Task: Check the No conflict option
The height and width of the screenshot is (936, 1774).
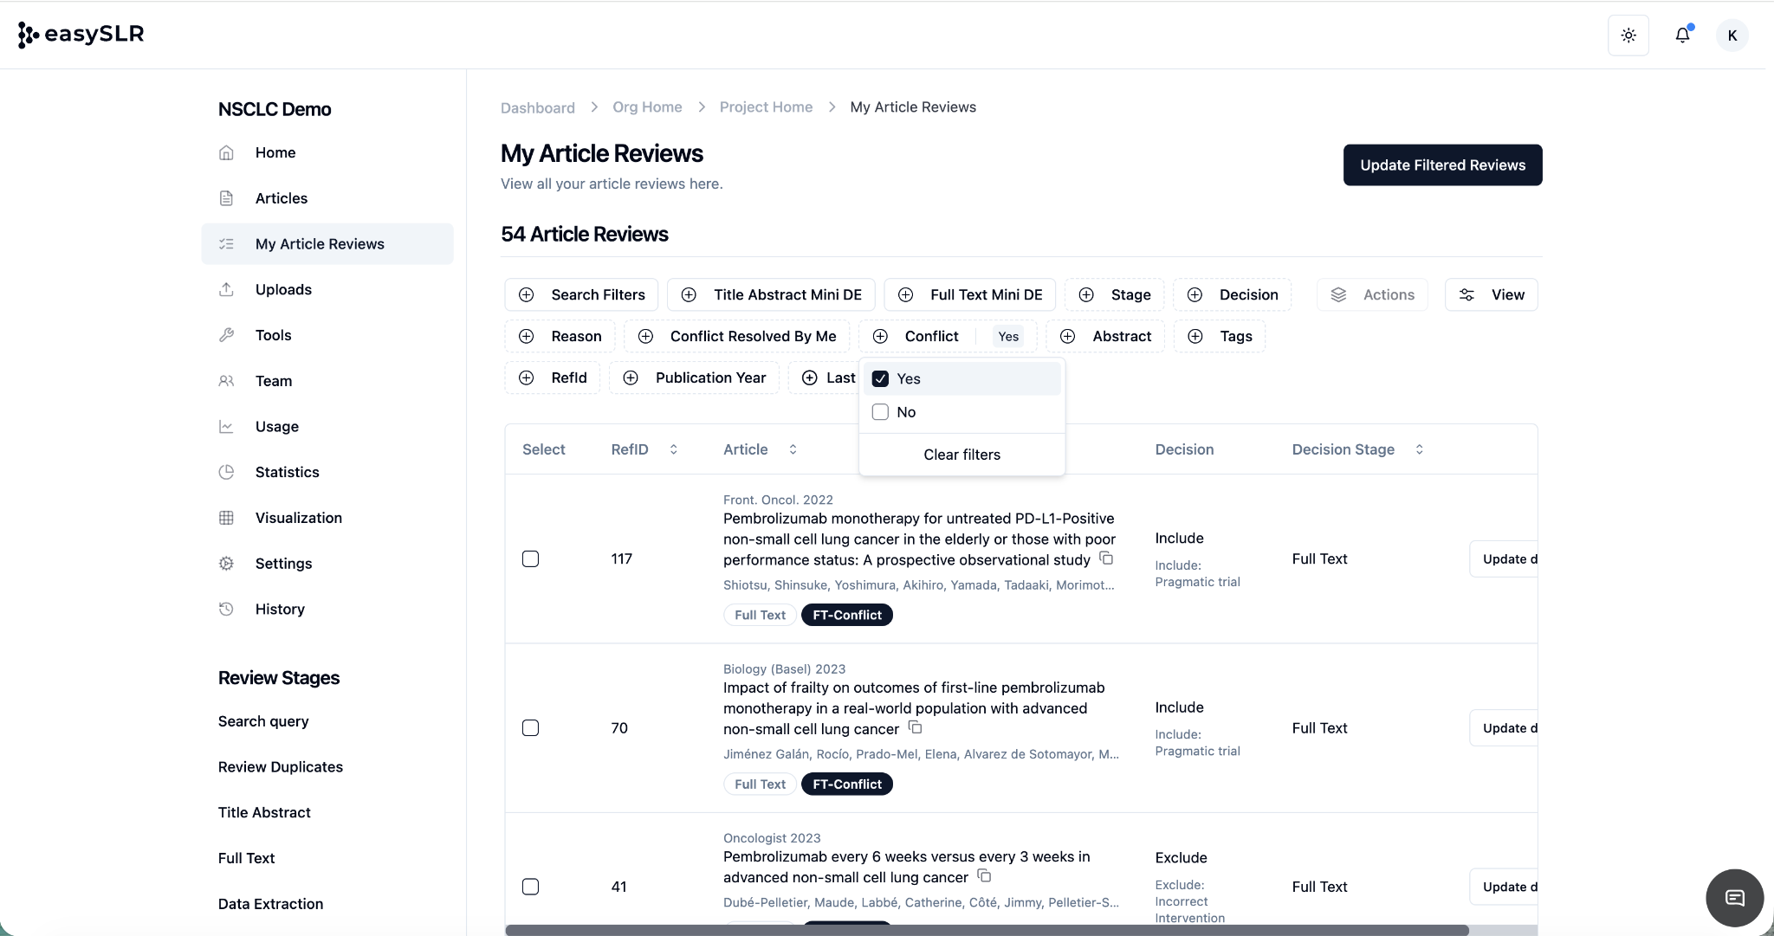Action: 880,412
